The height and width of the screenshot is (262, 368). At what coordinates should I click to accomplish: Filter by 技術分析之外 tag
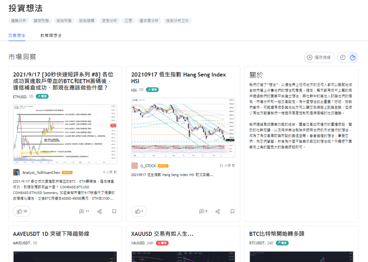point(178,20)
